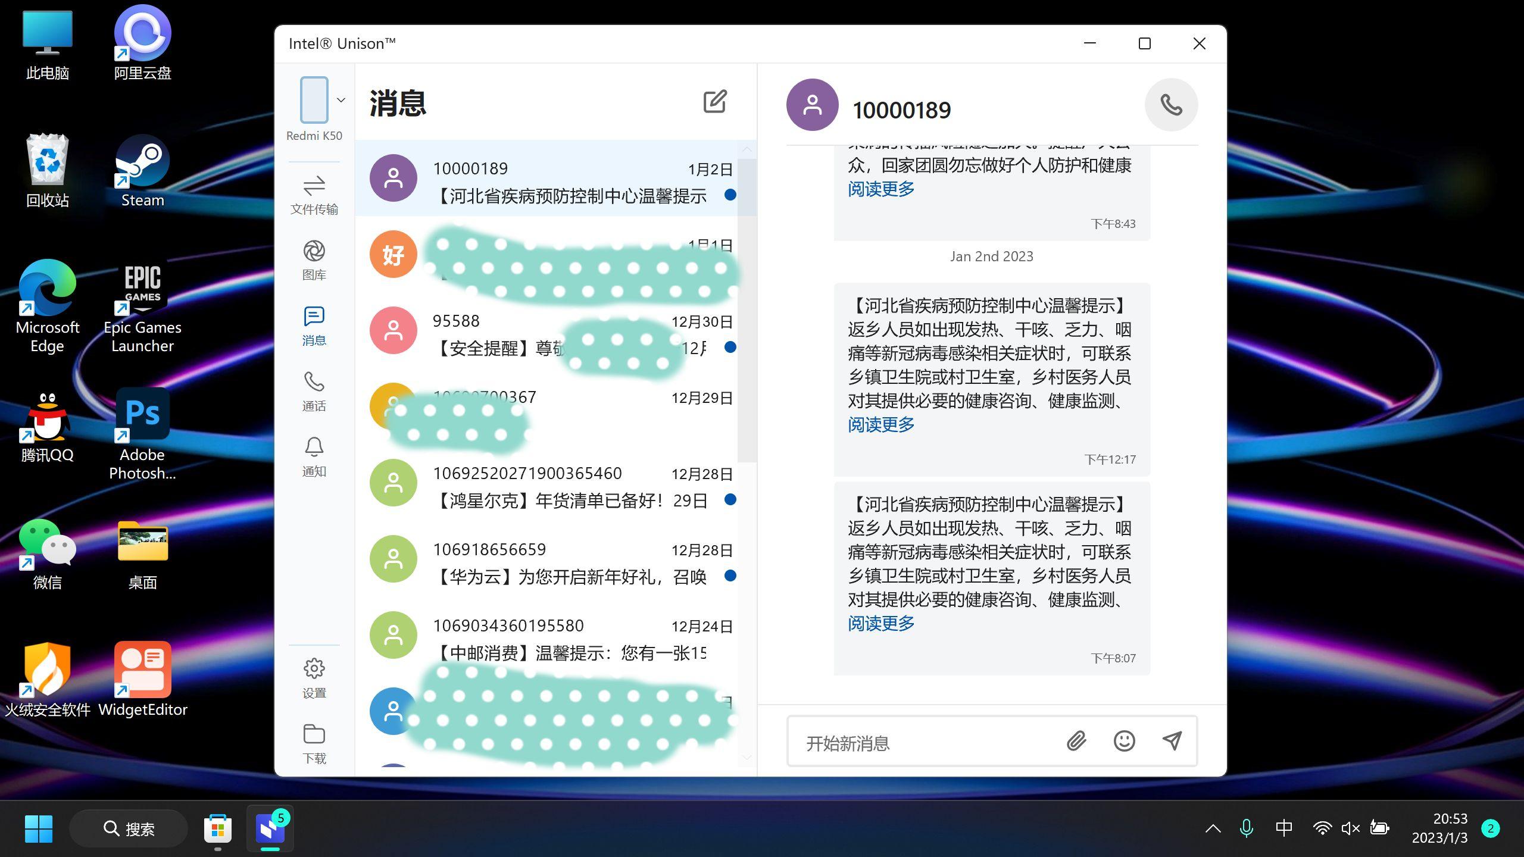1524x857 pixels.
Task: Click the microphone tray icon
Action: (1246, 828)
